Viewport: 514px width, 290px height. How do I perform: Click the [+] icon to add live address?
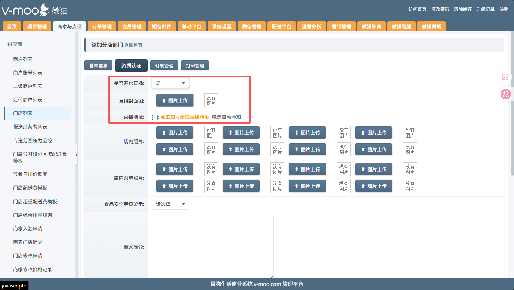pos(155,117)
